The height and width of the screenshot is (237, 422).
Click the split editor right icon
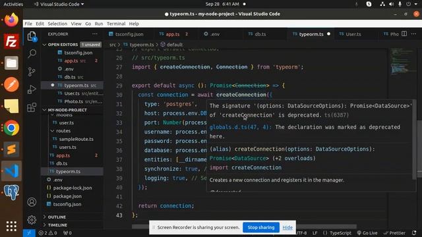tap(404, 34)
